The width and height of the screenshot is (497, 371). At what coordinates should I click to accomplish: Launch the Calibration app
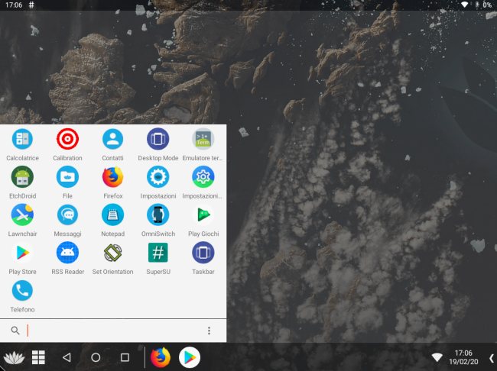(x=67, y=139)
